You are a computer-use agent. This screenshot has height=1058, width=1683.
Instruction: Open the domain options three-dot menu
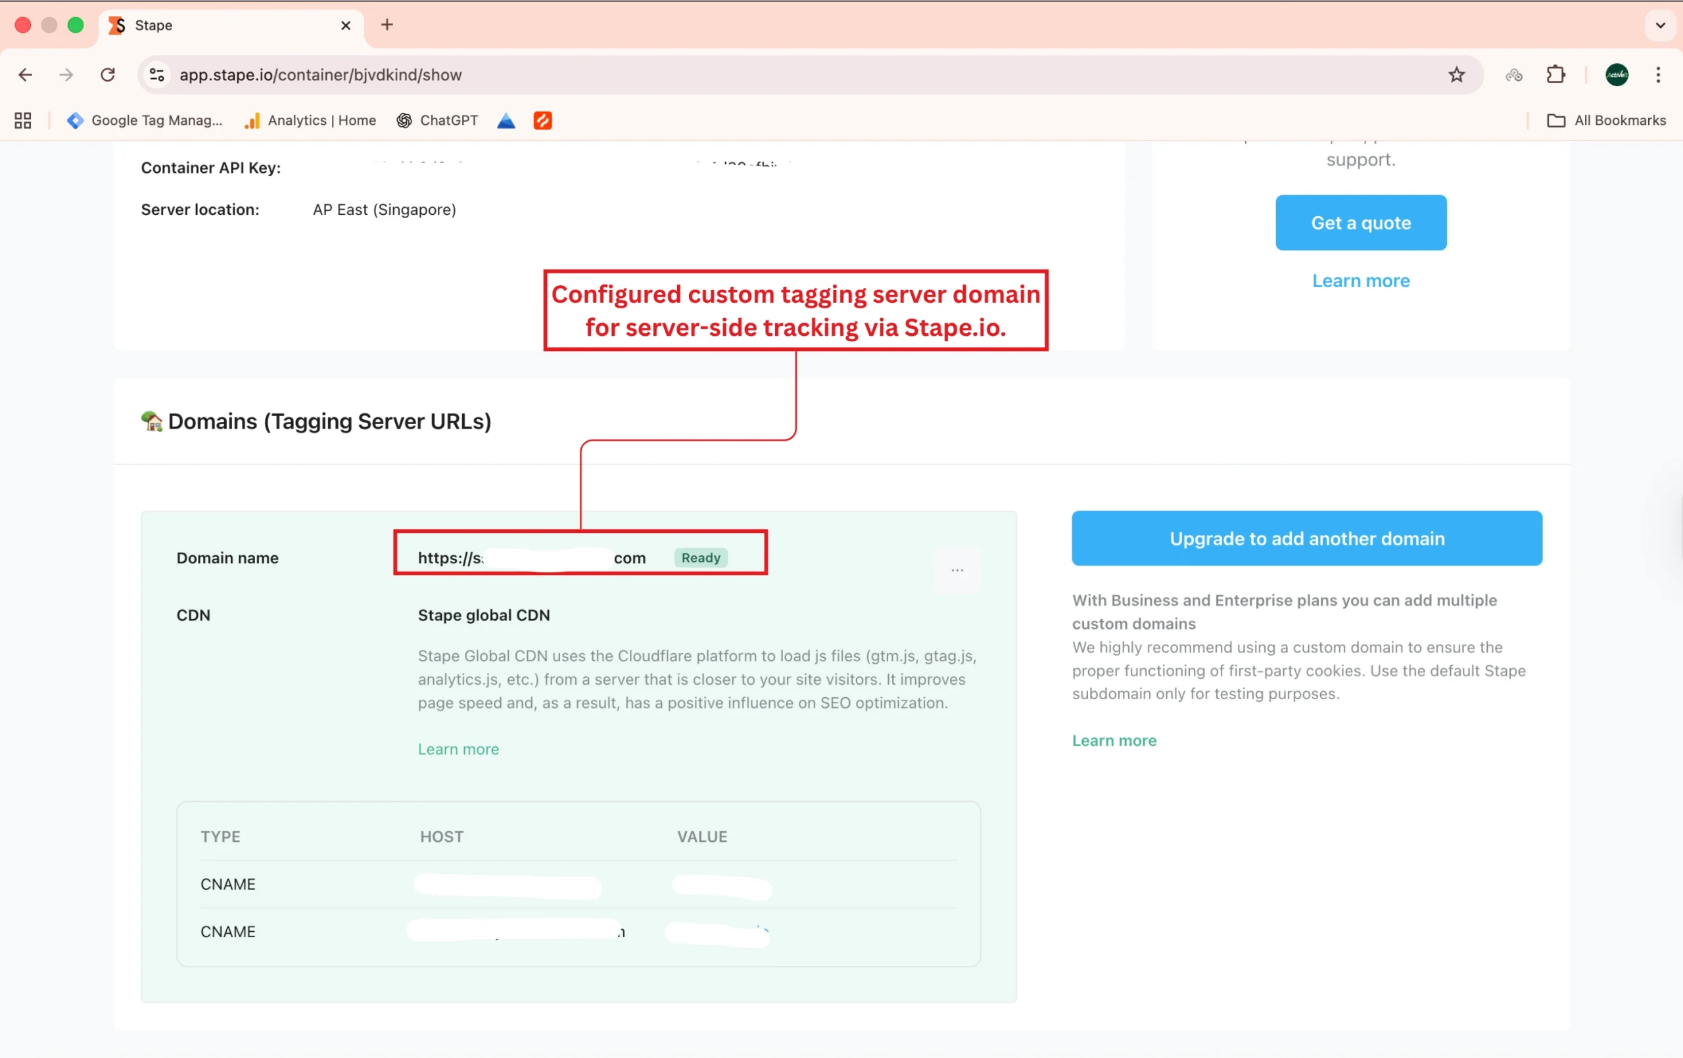(957, 570)
